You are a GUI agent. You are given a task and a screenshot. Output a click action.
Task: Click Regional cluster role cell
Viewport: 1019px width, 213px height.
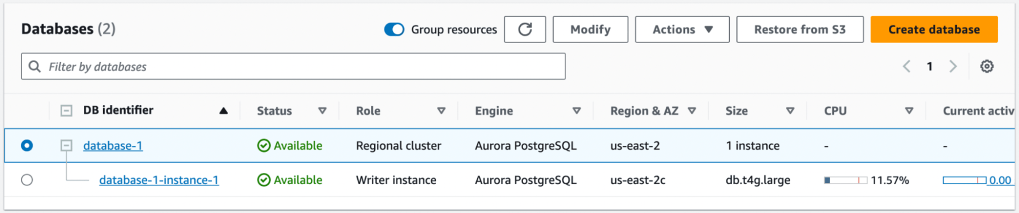[399, 146]
